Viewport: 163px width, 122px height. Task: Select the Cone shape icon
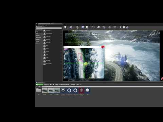click(44, 55)
